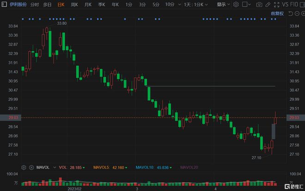Click the gray highlighted candle near chart end
Screen dimensions: 305x191
(273, 132)
